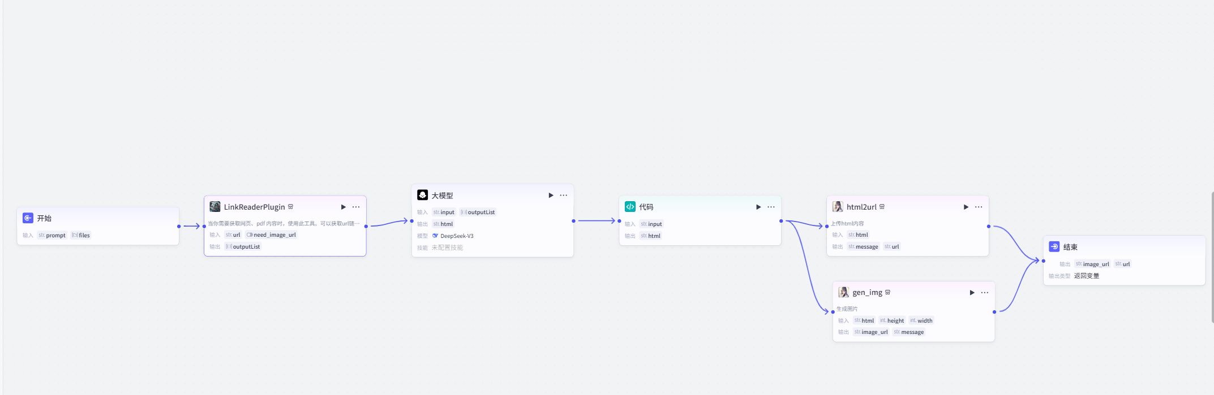Click the gen_img node avatar icon
Viewport: 1214px width, 395px height.
pyautogui.click(x=843, y=292)
